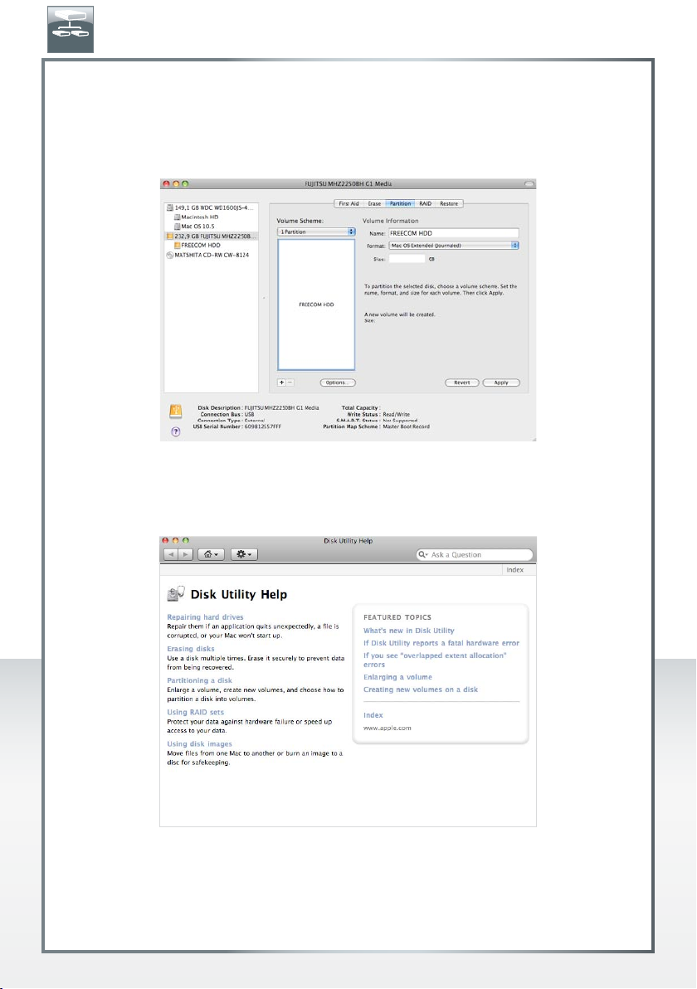Click the text "USB Serial Number : 609812557FFF"
This screenshot has width=697, height=989.
tap(237, 426)
